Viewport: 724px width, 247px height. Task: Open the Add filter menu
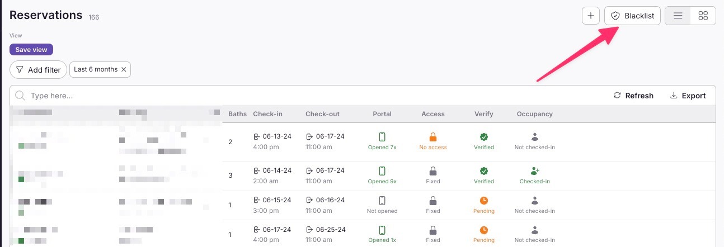click(x=38, y=70)
